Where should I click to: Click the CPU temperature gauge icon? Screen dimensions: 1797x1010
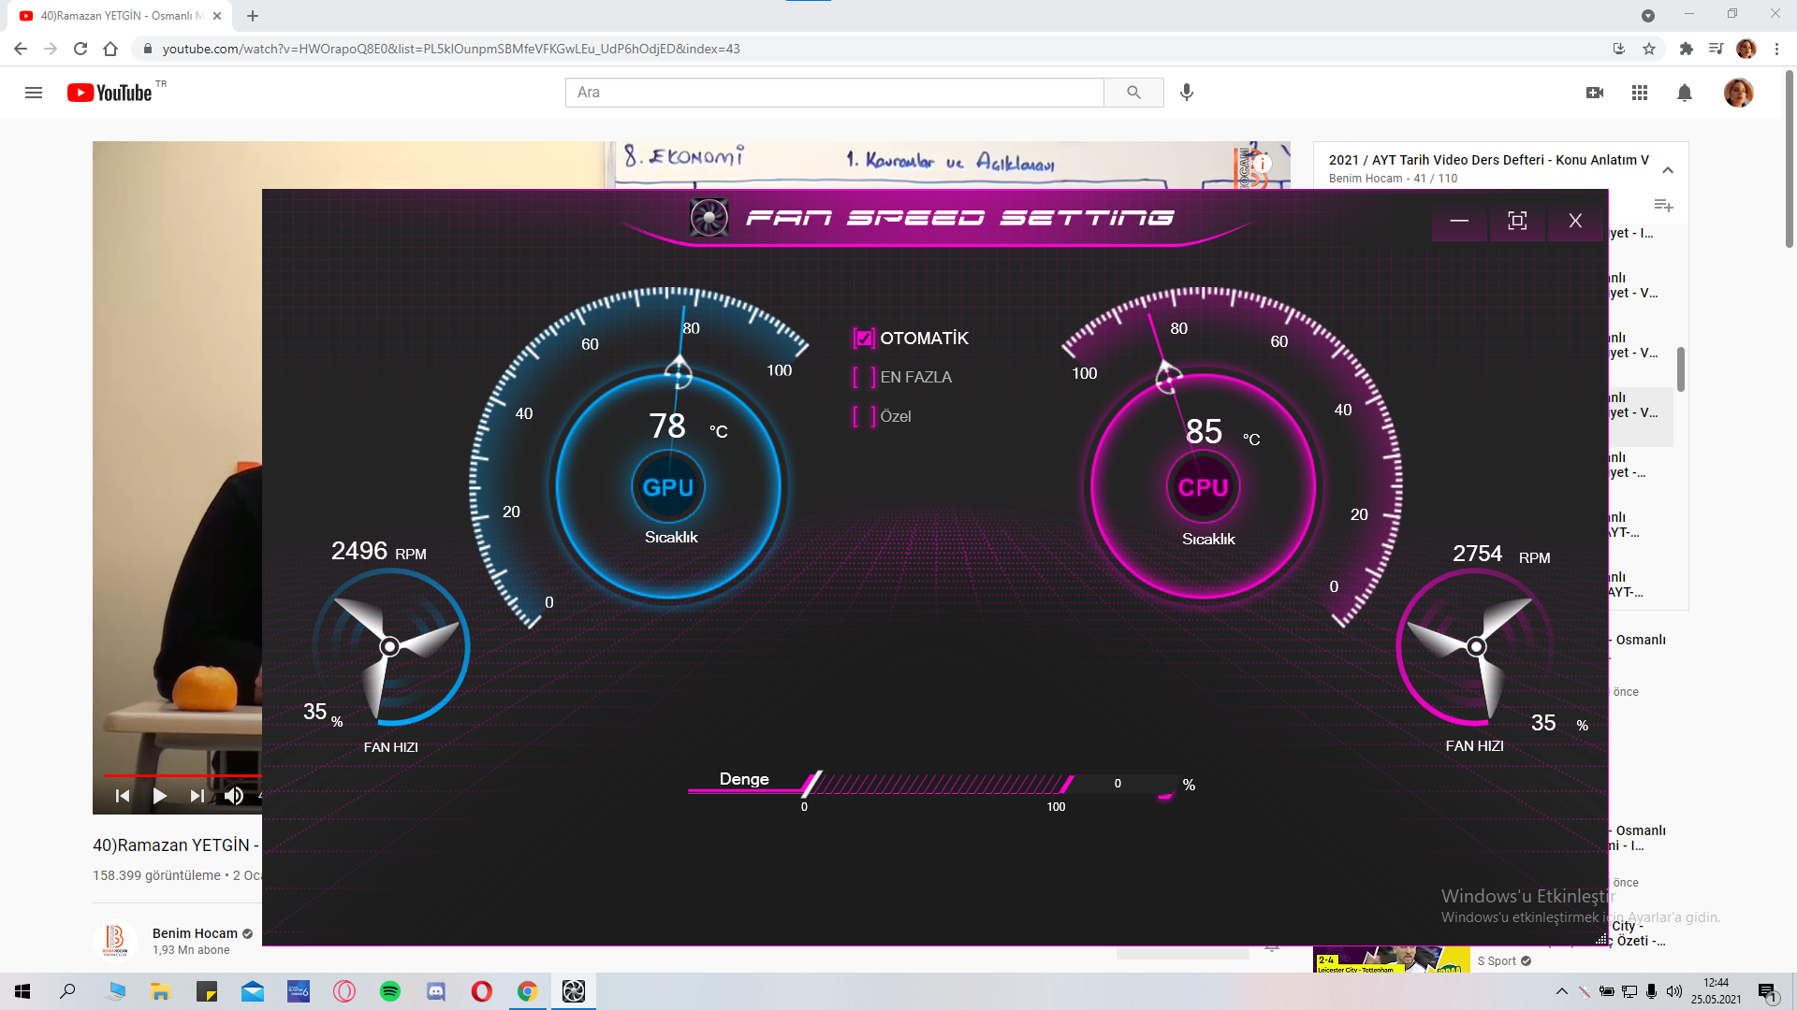point(1203,487)
